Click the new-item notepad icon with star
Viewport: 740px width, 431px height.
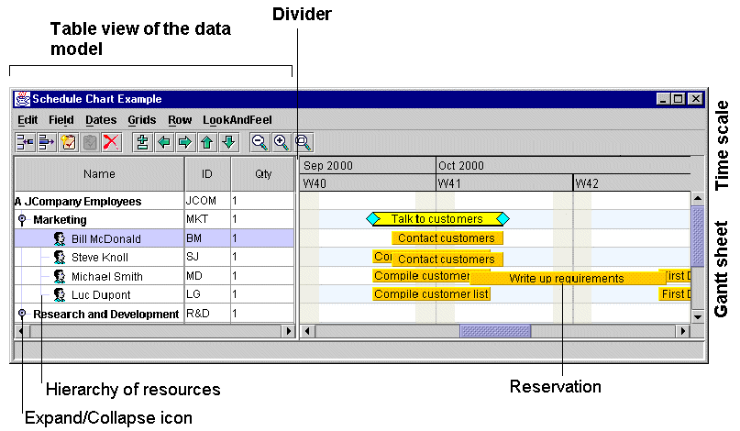click(69, 142)
